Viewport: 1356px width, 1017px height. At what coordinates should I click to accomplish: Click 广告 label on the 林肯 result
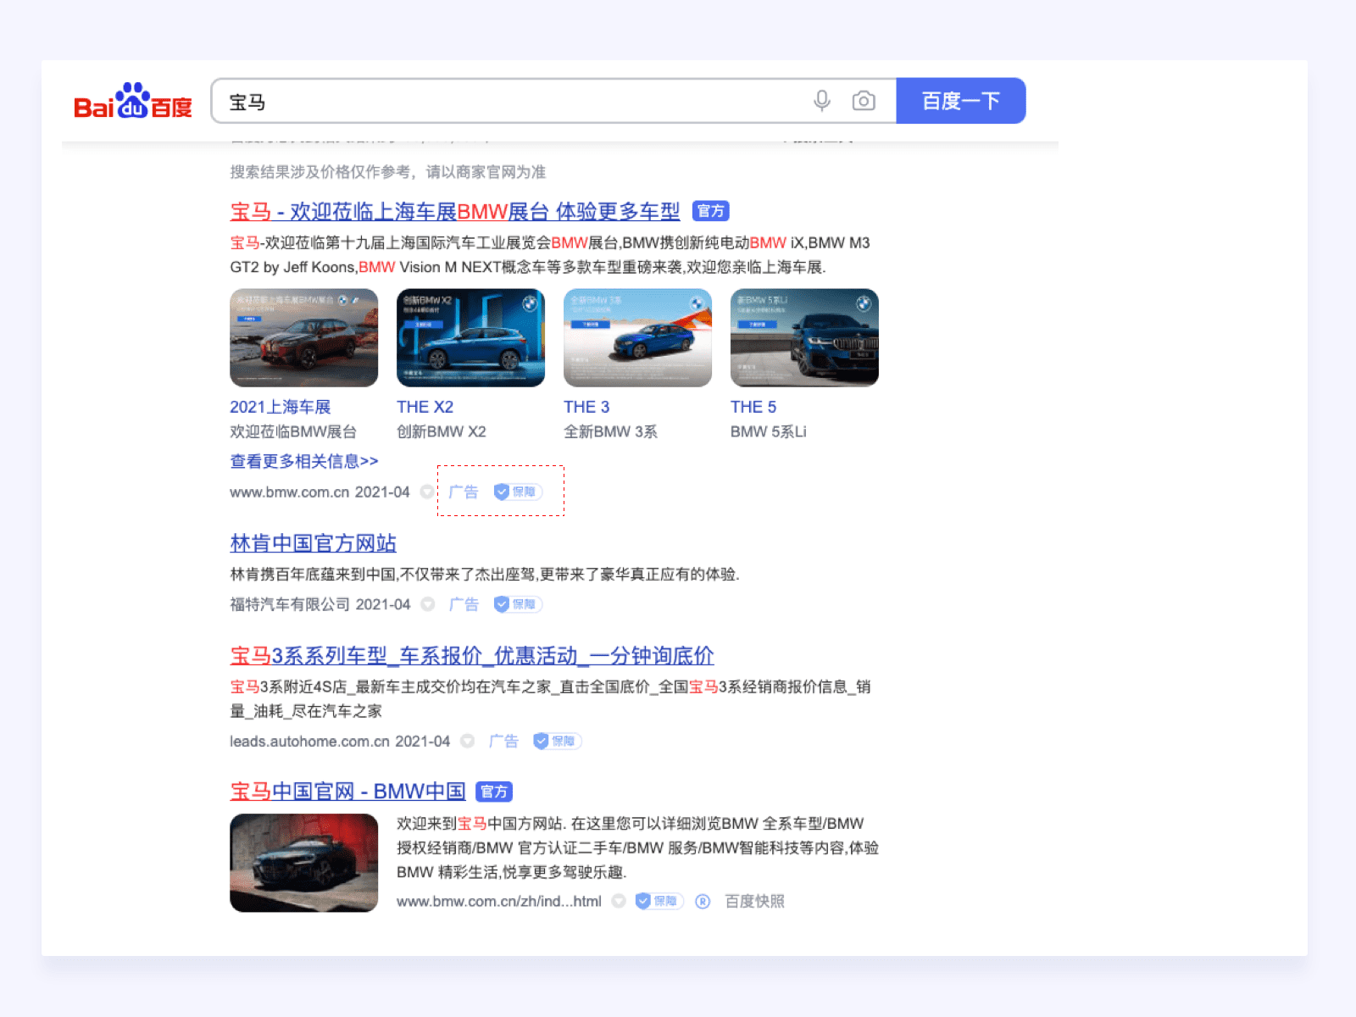pos(464,604)
